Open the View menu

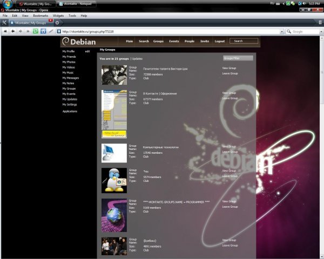[x=25, y=16]
